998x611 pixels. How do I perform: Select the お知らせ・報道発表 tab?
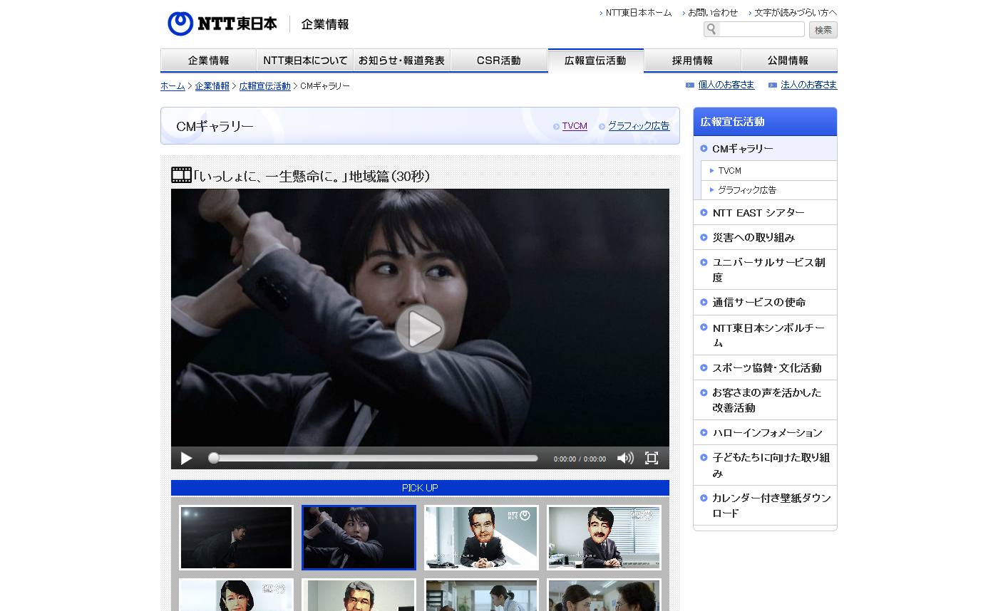coord(401,61)
